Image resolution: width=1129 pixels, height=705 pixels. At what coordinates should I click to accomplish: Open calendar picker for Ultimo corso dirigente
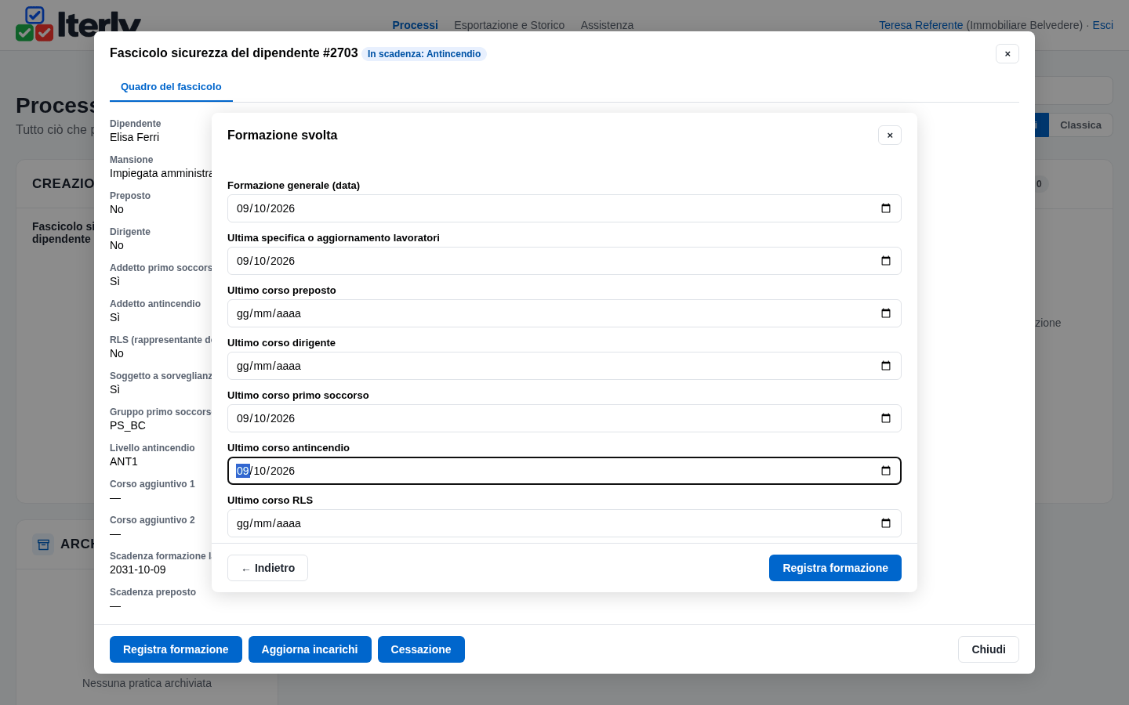click(x=886, y=366)
